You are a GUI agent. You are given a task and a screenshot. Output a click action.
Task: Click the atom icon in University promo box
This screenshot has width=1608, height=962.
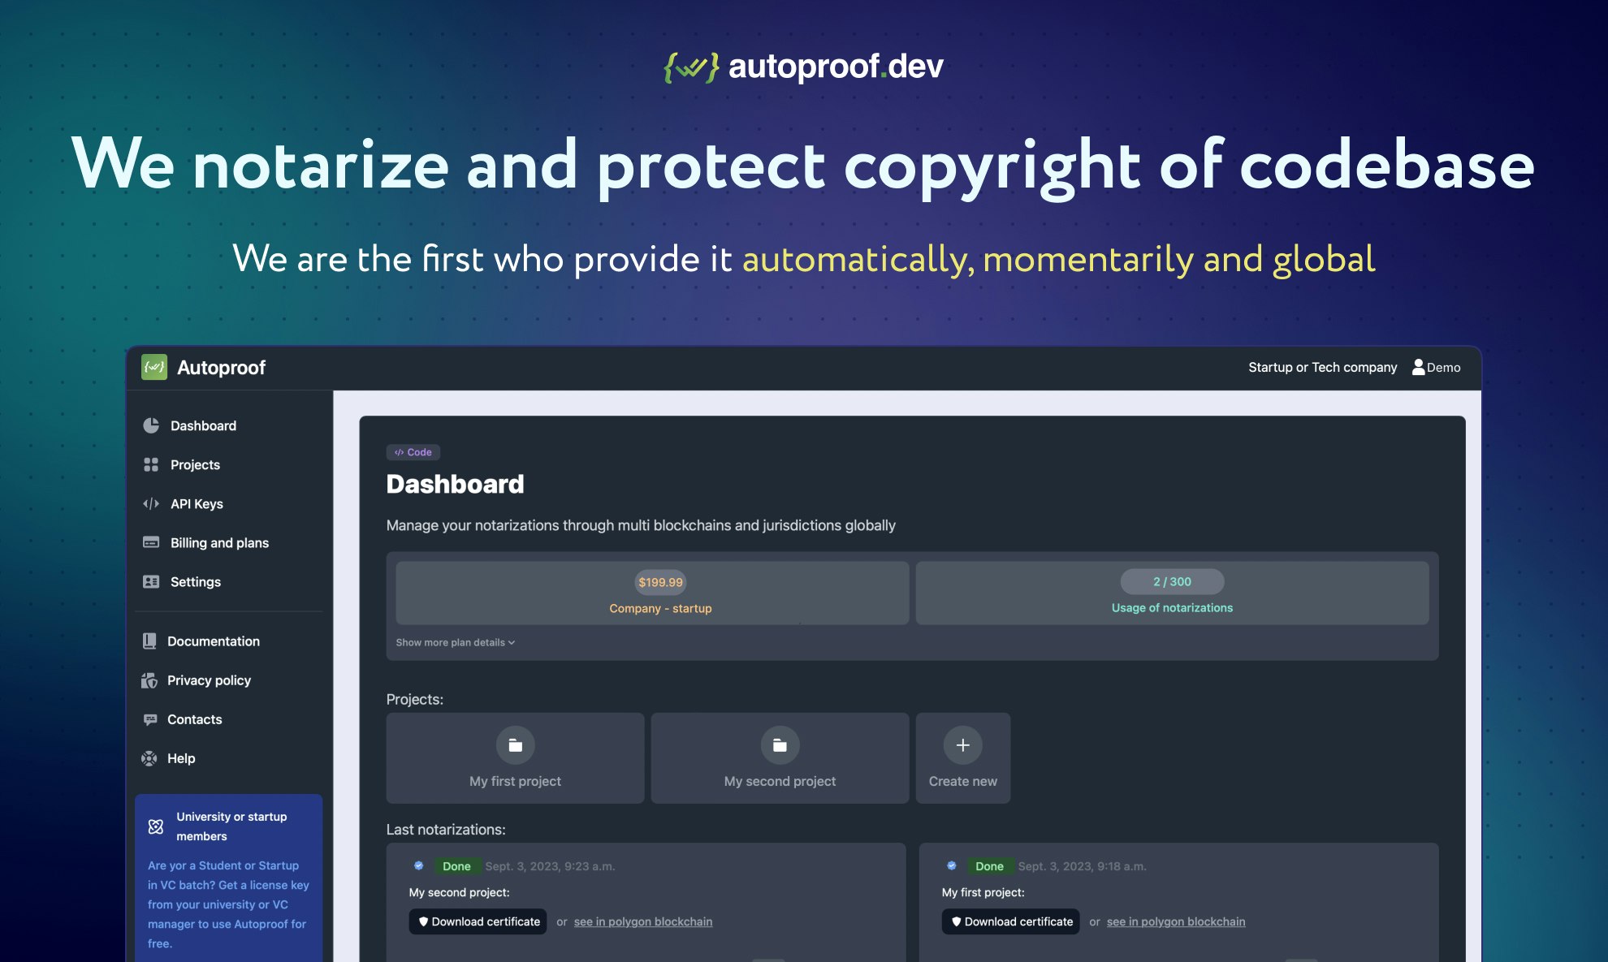click(156, 826)
